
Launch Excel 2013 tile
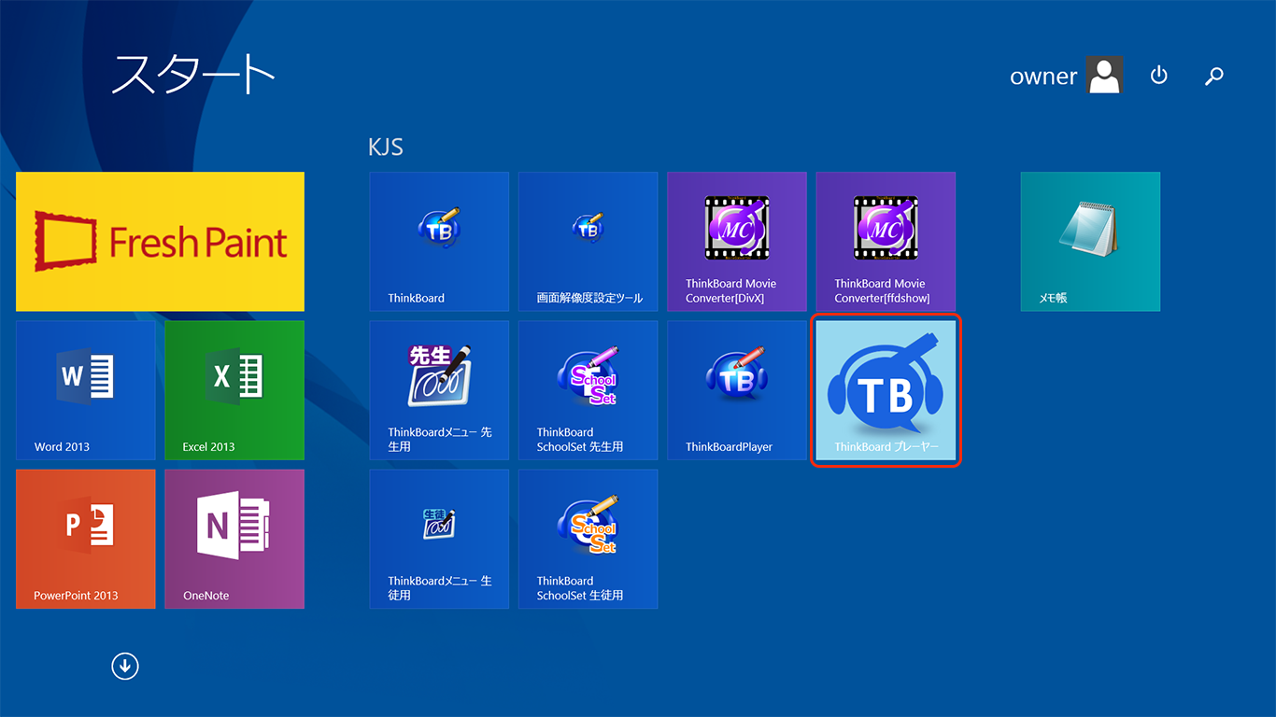[x=234, y=390]
